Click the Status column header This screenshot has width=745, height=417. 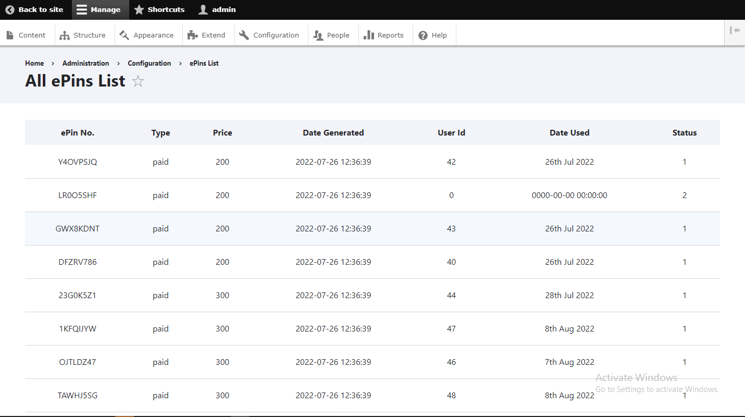point(684,133)
